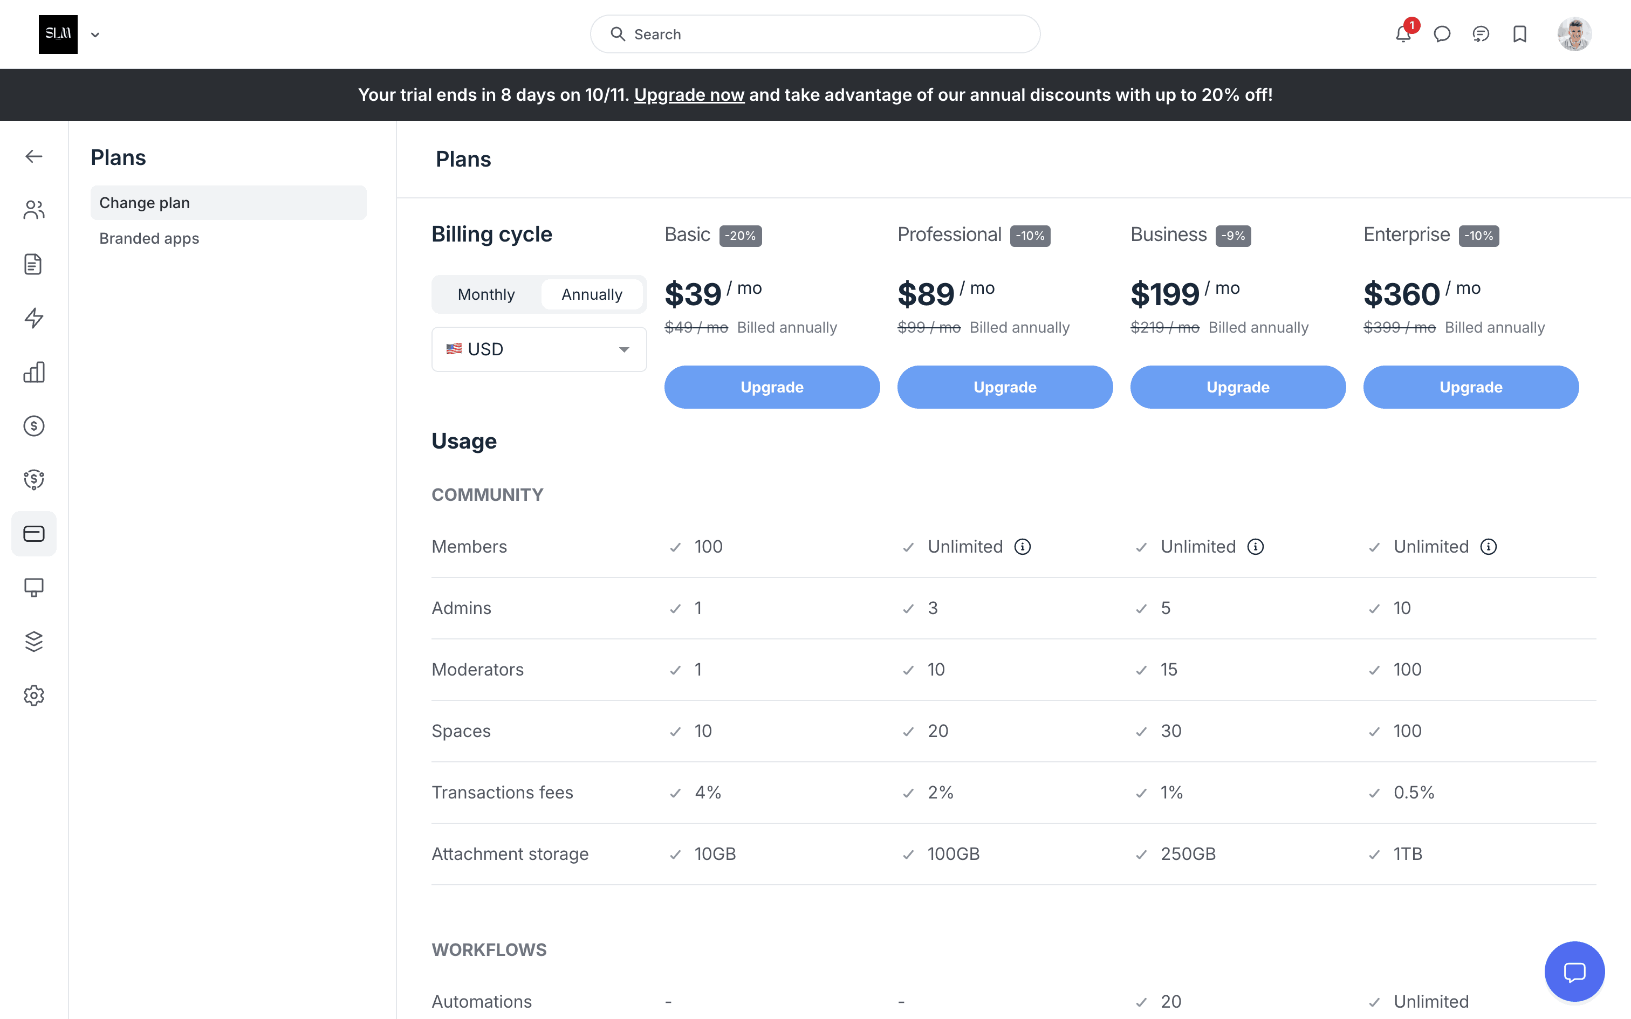Open the affiliates dollar-orbit icon in sidebar
Viewport: 1631px width, 1019px height.
pyautogui.click(x=33, y=480)
